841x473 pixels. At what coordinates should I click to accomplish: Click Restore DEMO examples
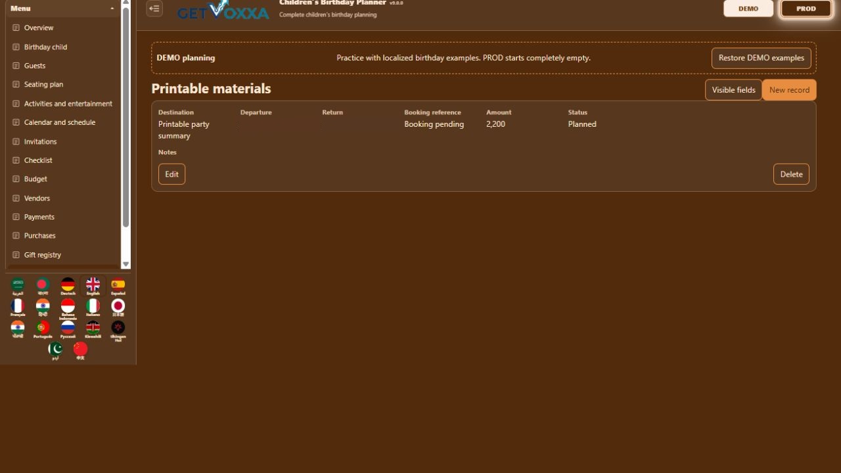pos(761,58)
